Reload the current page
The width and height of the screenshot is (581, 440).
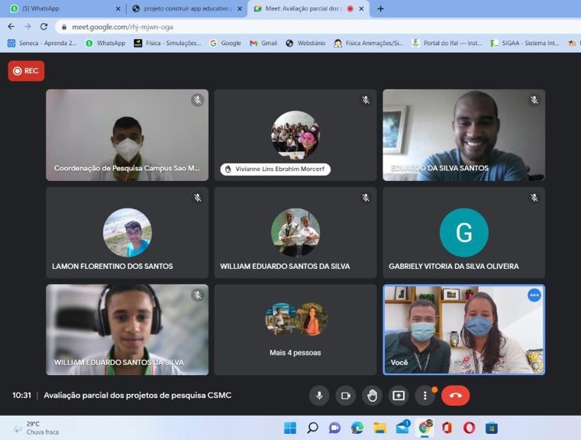[x=44, y=26]
